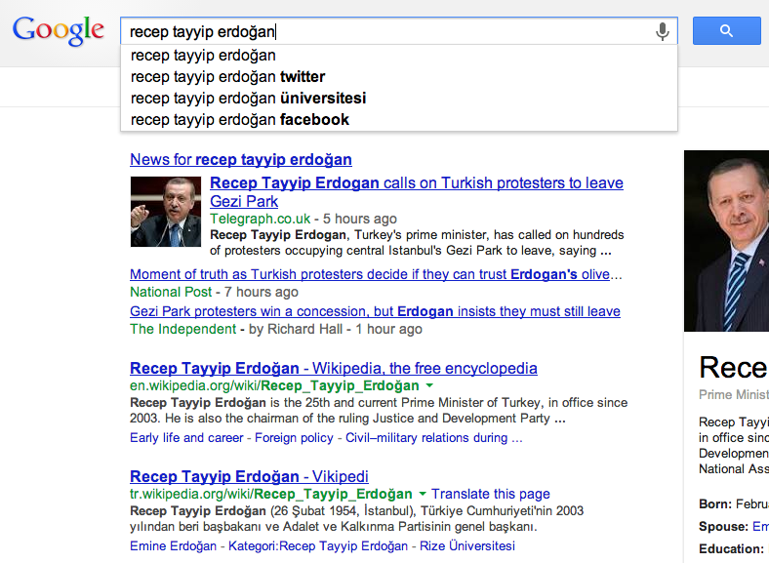Image resolution: width=769 pixels, height=563 pixels.
Task: Select suggestion 'recep tayyip erdoğan üniversitesi'
Action: pos(399,99)
